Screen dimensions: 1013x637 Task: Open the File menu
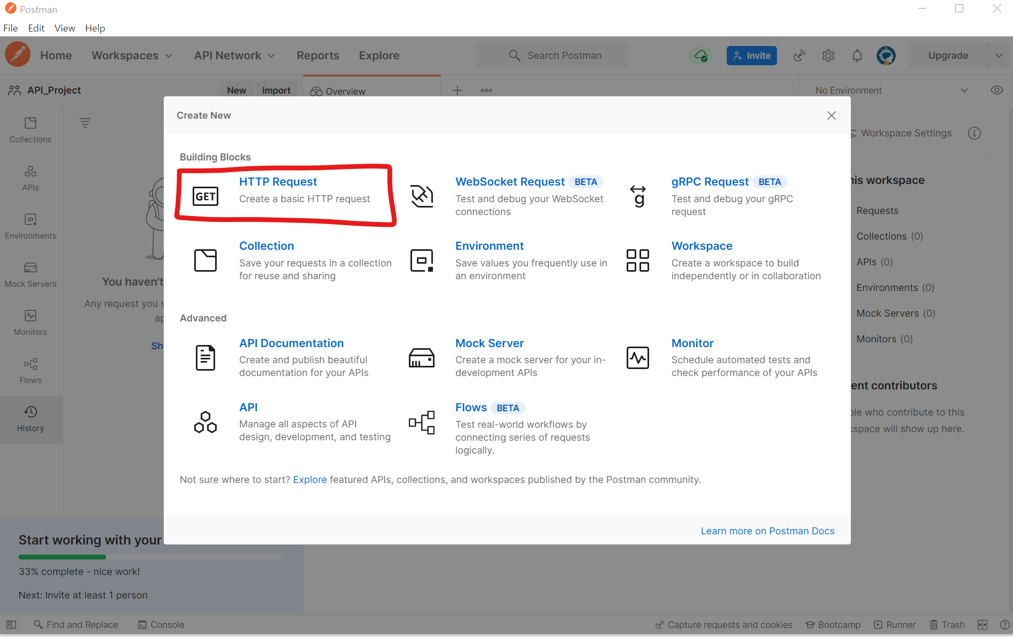pyautogui.click(x=11, y=28)
